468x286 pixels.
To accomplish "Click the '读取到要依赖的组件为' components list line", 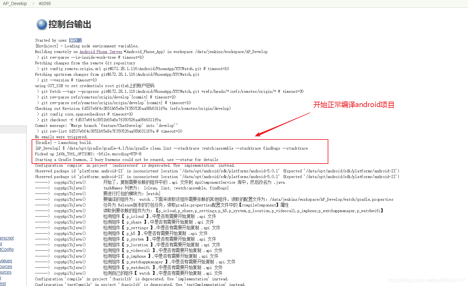I will [x=209, y=211].
